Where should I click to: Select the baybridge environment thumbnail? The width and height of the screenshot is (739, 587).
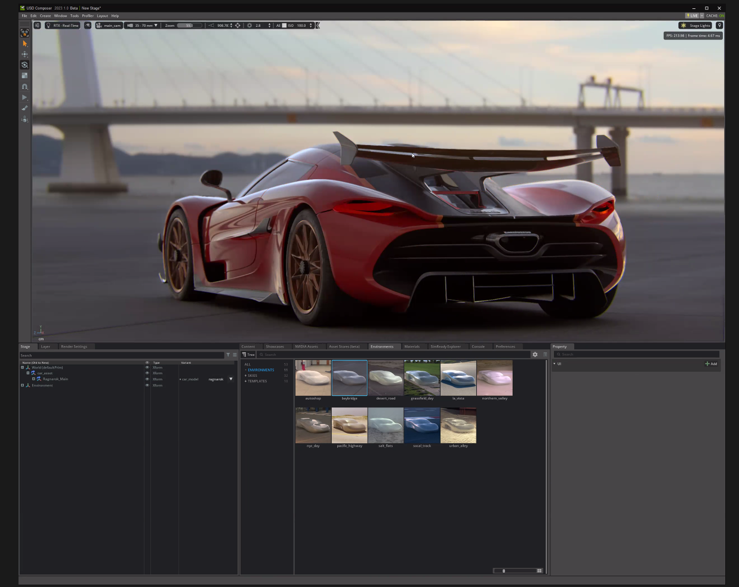349,377
